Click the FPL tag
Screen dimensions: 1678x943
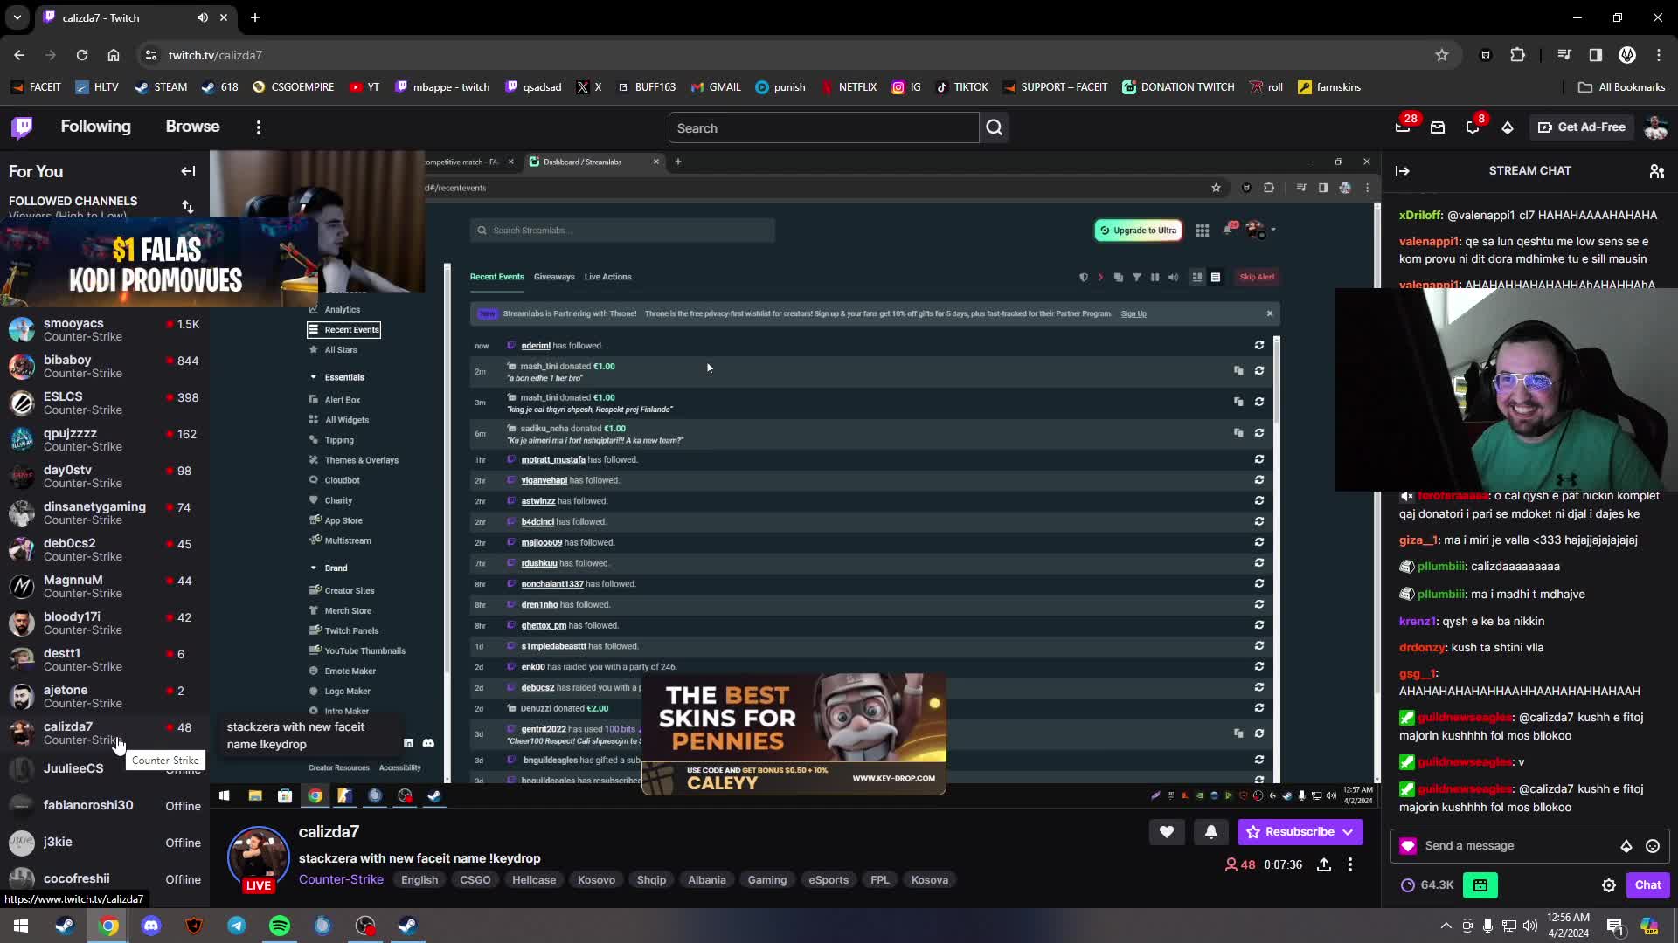pos(879,880)
